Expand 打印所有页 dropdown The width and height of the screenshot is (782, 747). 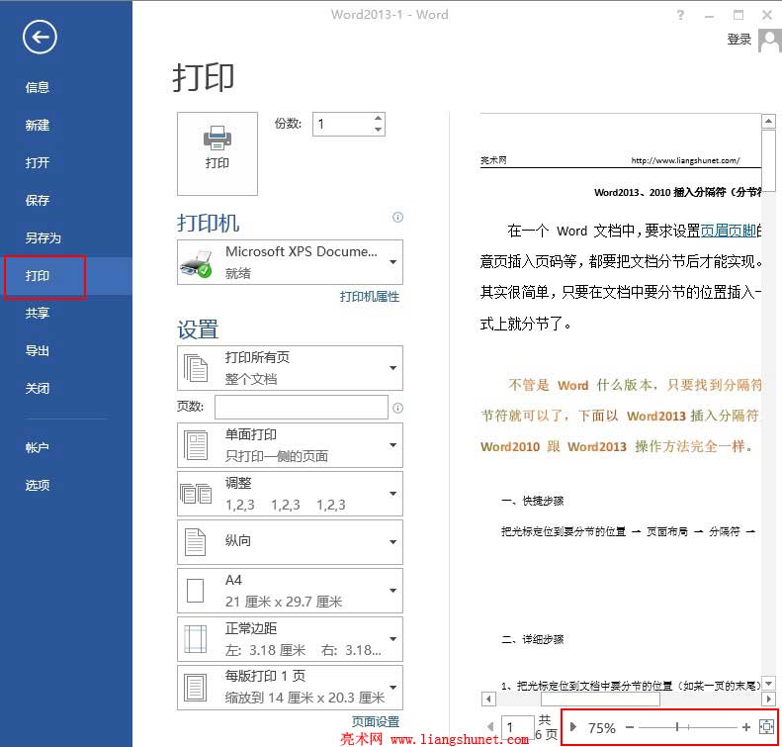pos(290,368)
